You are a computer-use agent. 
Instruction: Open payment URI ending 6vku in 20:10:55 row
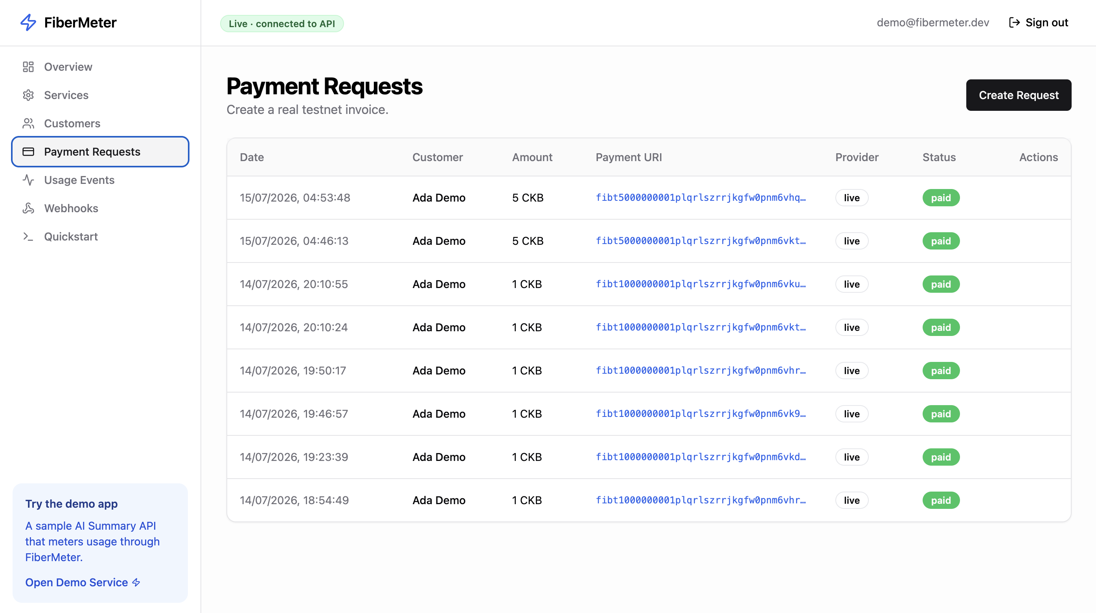pyautogui.click(x=700, y=284)
